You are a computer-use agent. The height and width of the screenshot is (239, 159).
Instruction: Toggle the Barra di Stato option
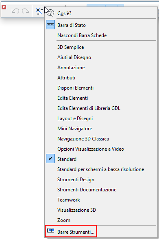tap(101, 25)
